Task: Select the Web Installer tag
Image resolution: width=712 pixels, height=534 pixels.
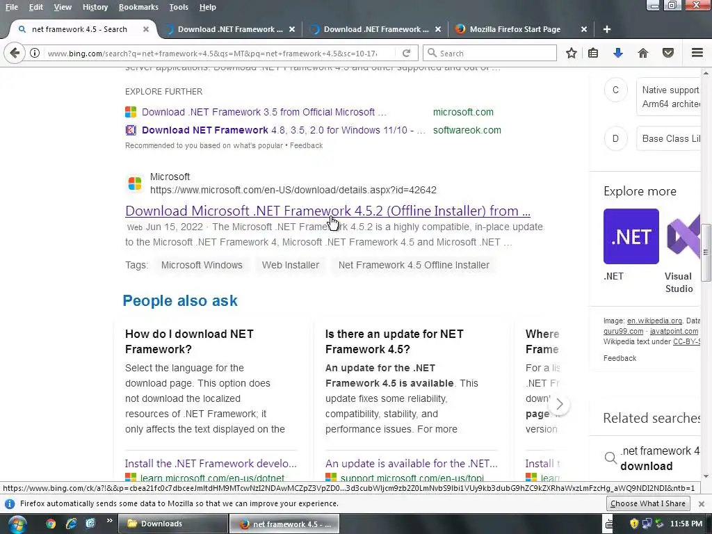Action: 290,265
